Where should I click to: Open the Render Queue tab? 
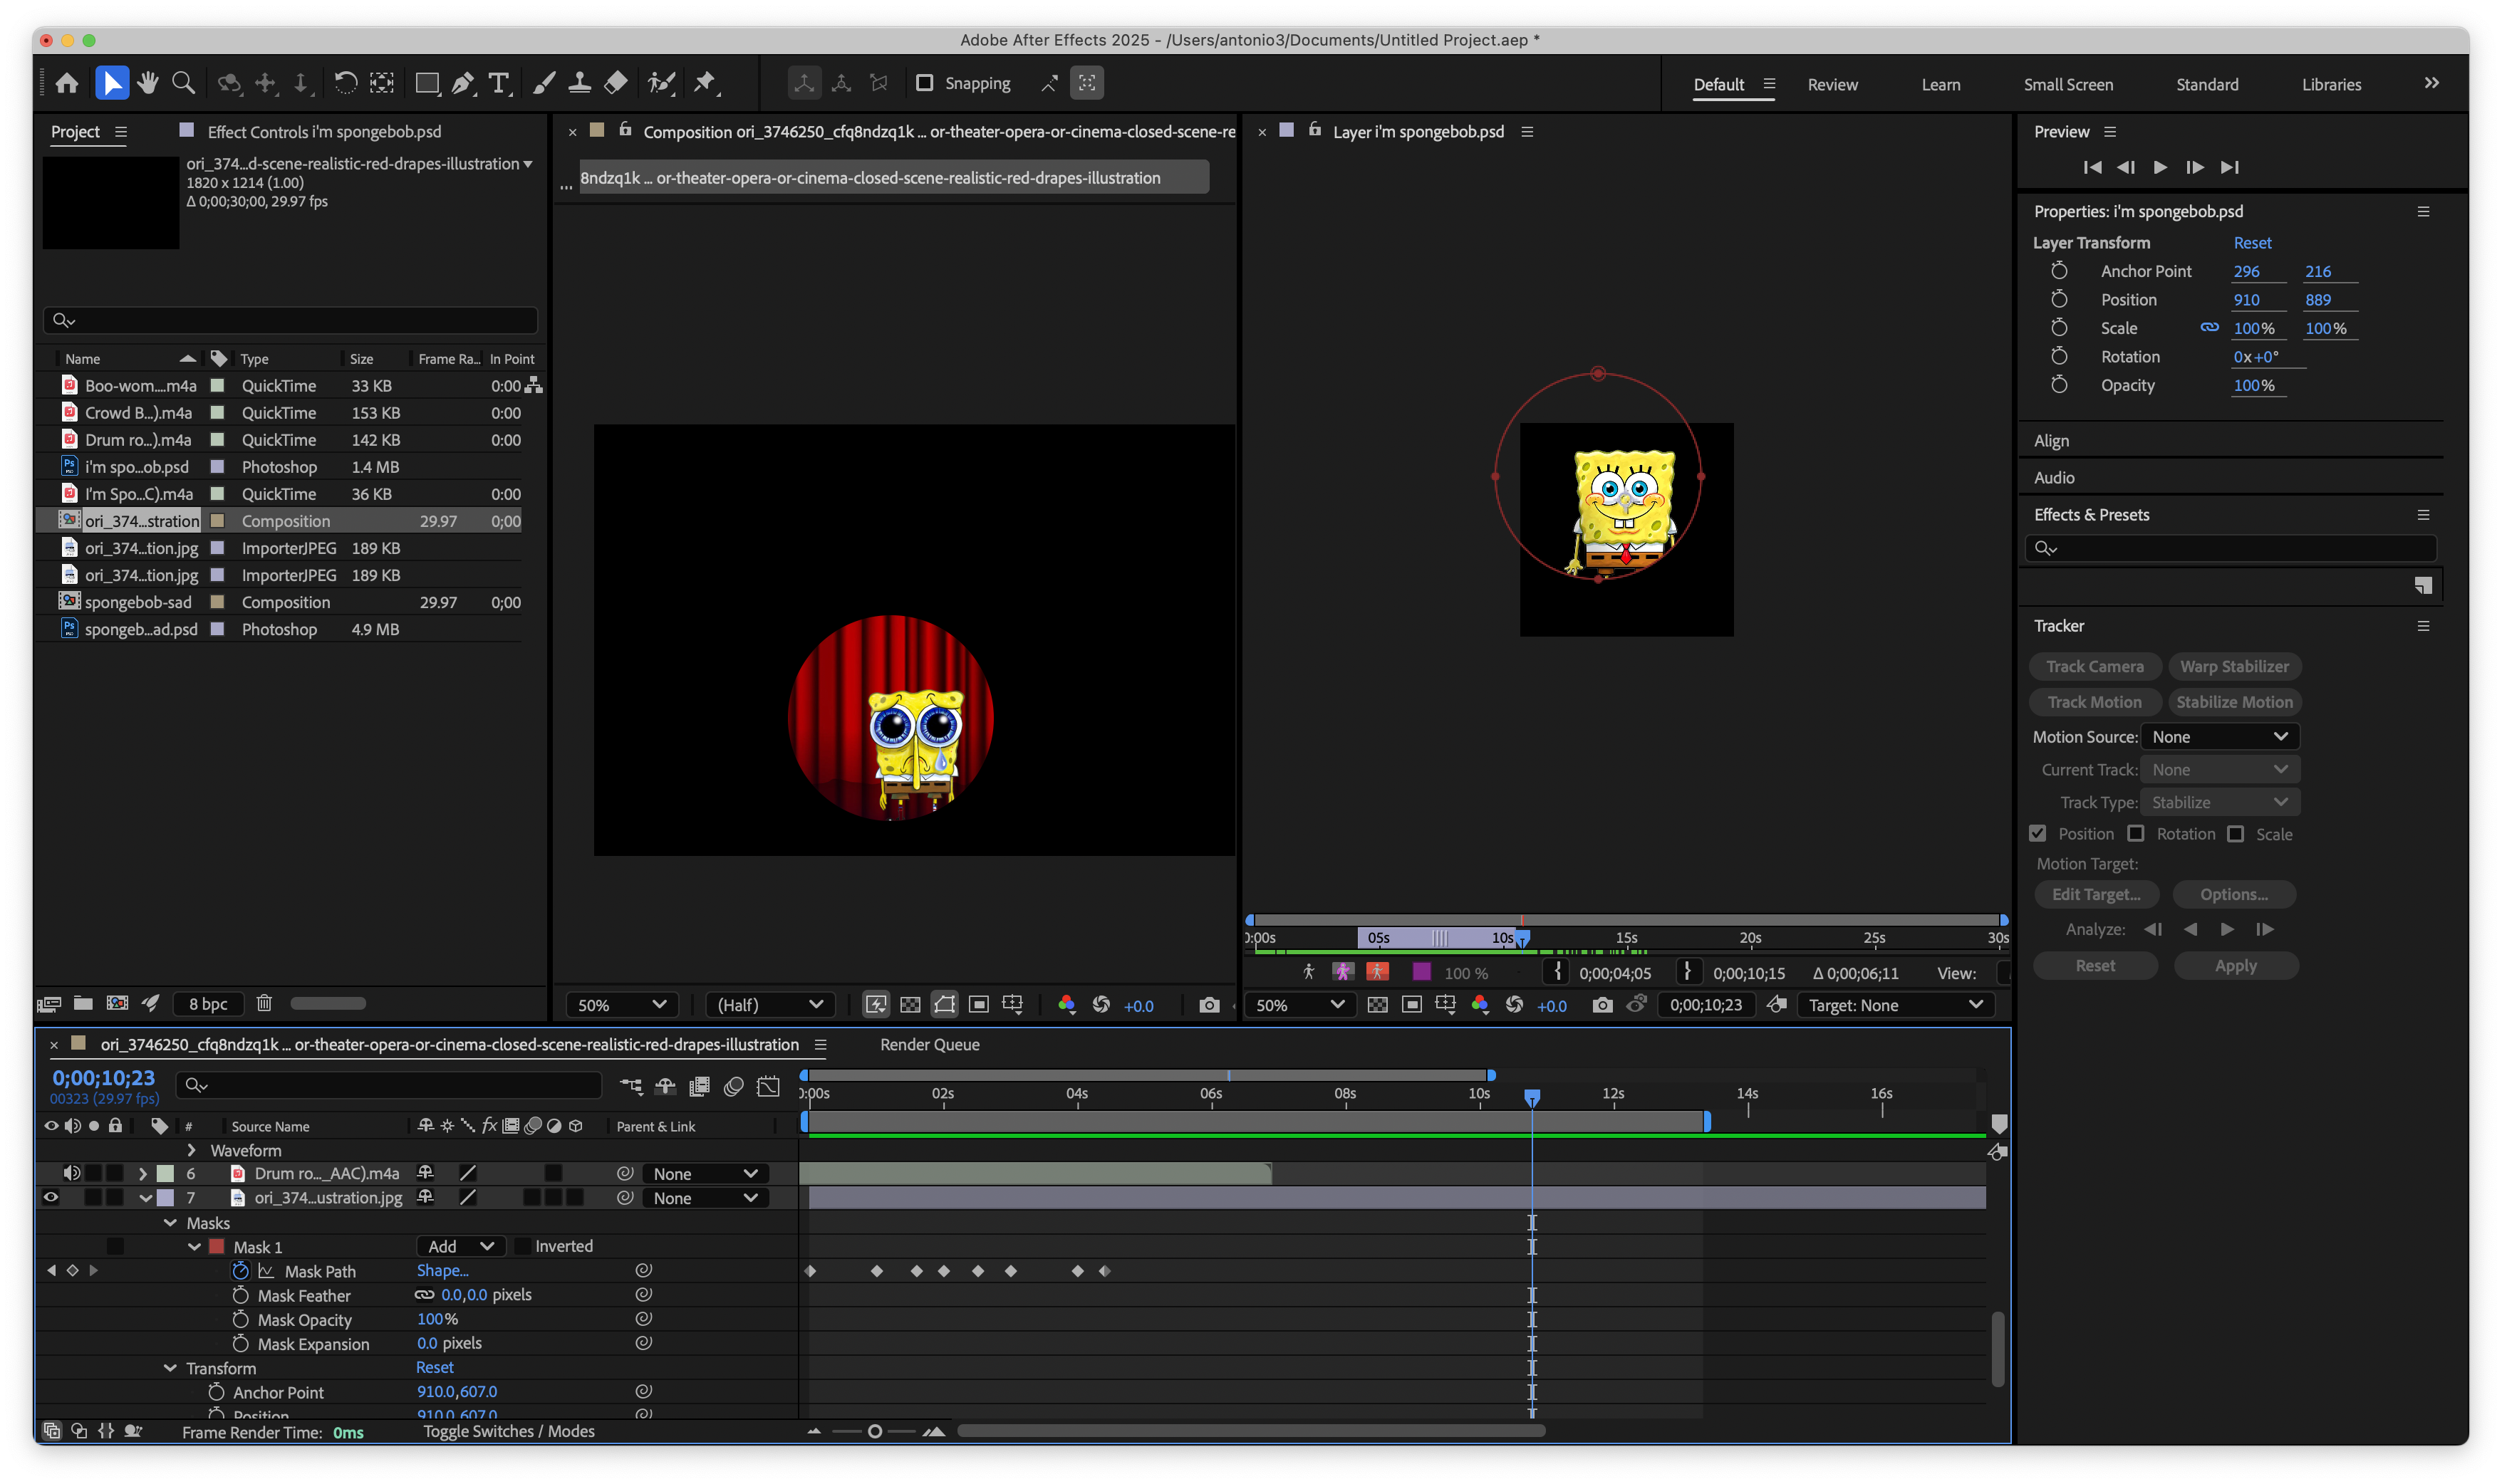pos(930,1044)
